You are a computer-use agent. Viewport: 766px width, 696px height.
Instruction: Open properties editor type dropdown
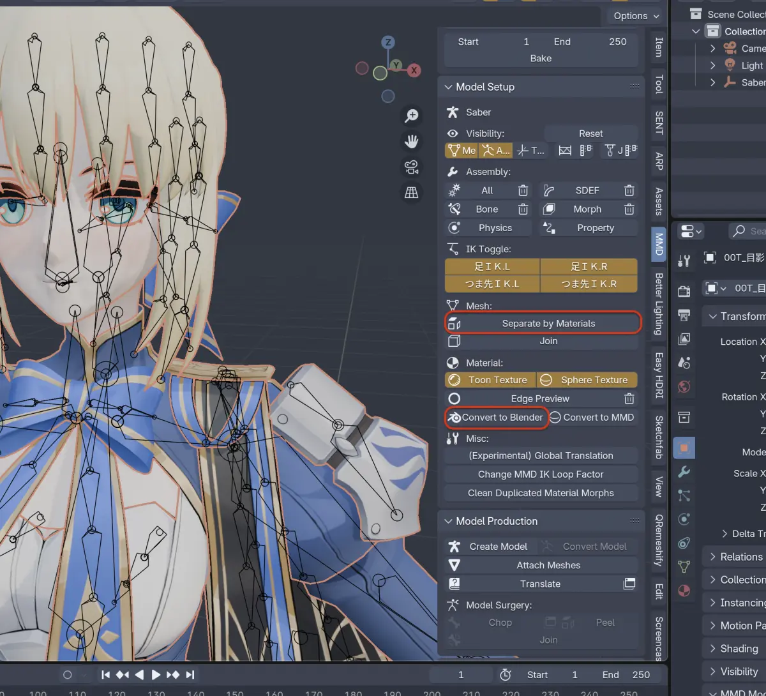(691, 231)
